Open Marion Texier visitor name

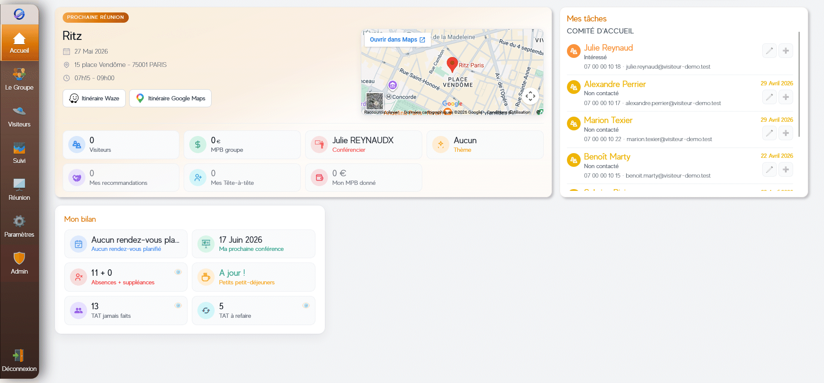click(x=608, y=120)
